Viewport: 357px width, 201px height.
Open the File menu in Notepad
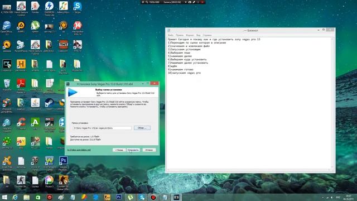171,35
